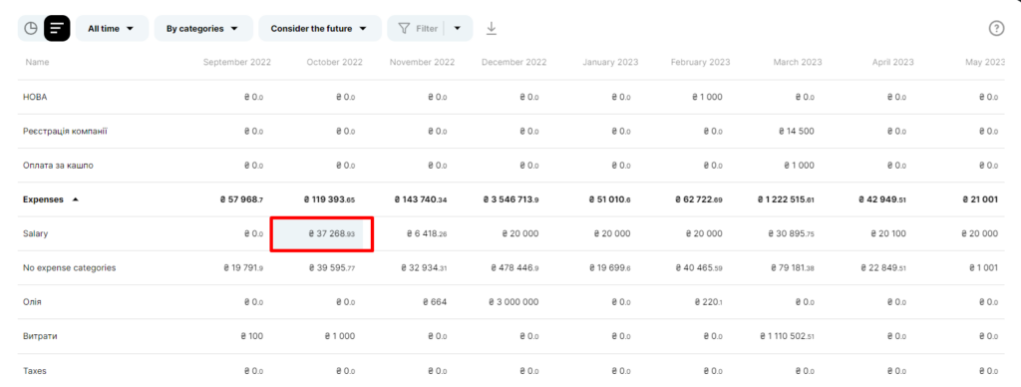
Task: Select the table list view icon
Action: pyautogui.click(x=57, y=29)
